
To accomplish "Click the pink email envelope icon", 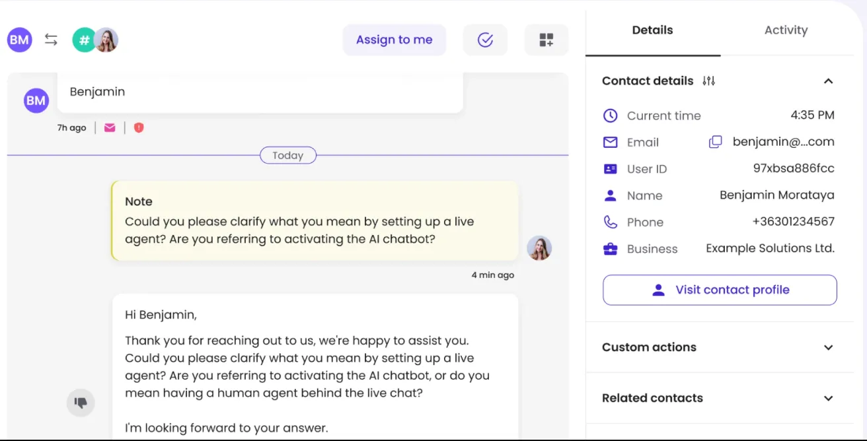I will coord(110,127).
